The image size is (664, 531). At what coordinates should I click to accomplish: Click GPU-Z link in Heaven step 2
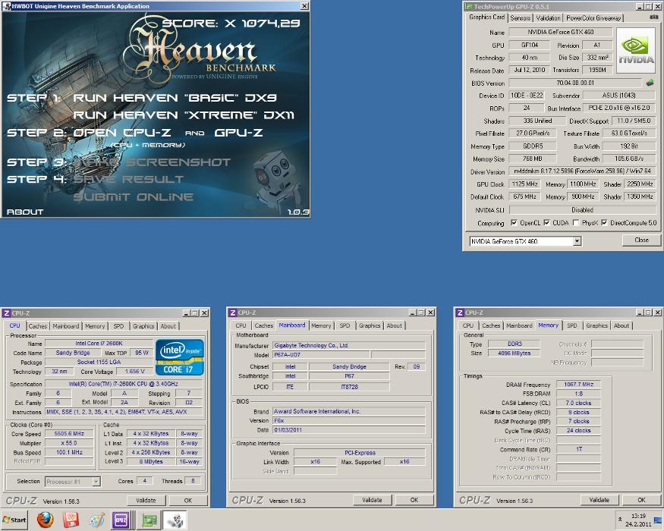tap(238, 133)
